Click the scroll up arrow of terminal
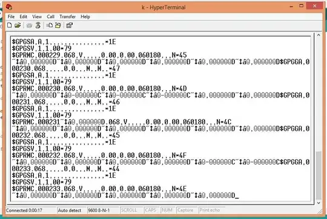This screenshot has height=219, width=327. tap(319, 35)
